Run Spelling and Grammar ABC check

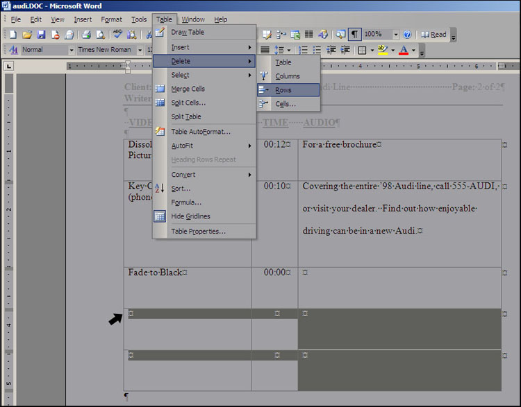coord(117,35)
